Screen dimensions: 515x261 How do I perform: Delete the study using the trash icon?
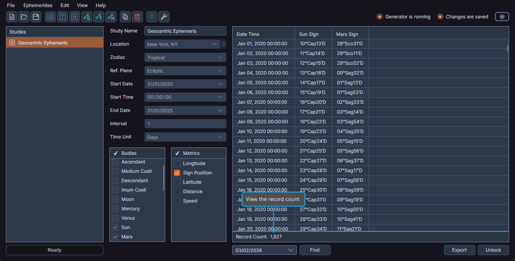tap(137, 17)
